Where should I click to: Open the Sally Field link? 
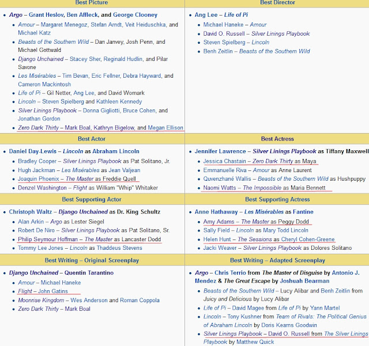click(x=217, y=230)
